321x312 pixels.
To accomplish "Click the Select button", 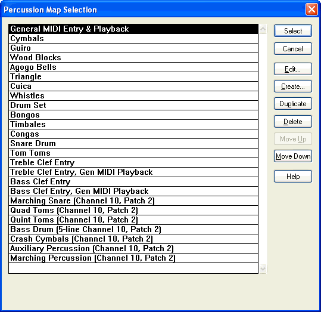I will [293, 31].
